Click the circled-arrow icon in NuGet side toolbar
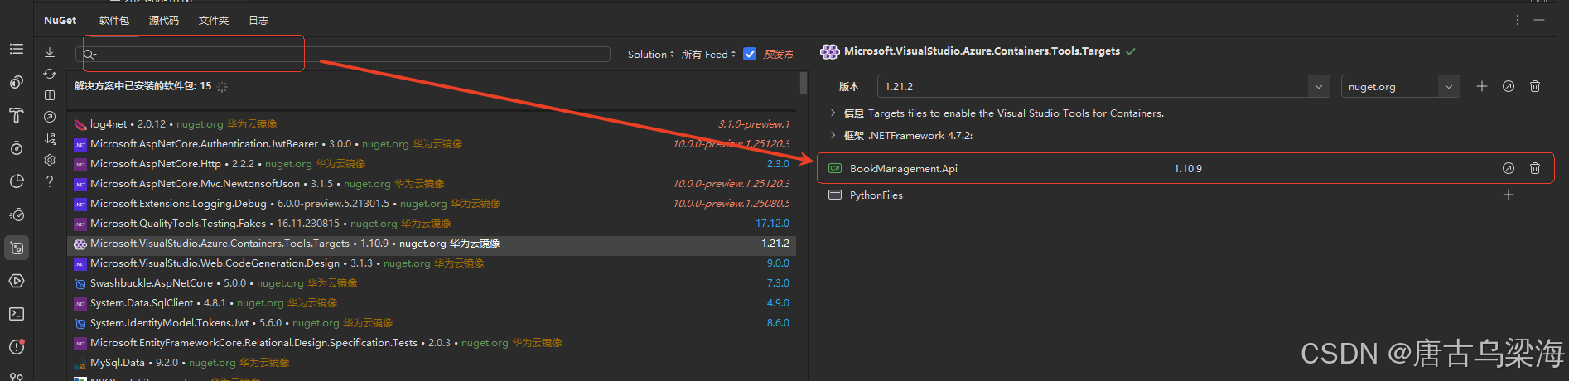1569x381 pixels. (x=50, y=117)
